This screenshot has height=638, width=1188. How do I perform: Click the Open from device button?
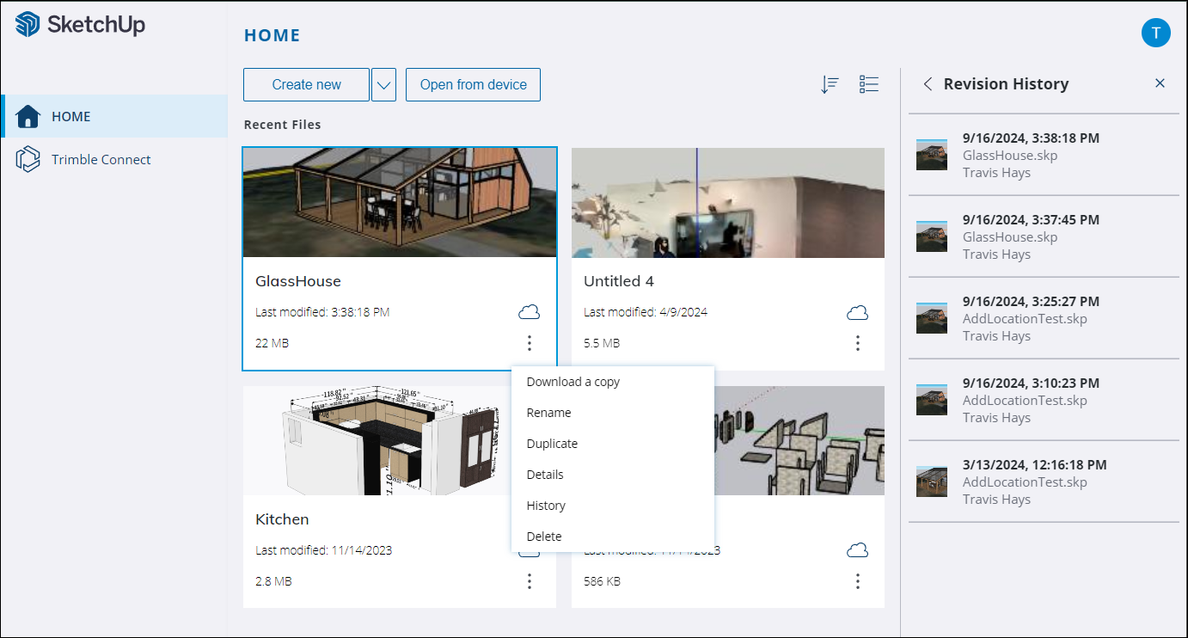point(473,85)
